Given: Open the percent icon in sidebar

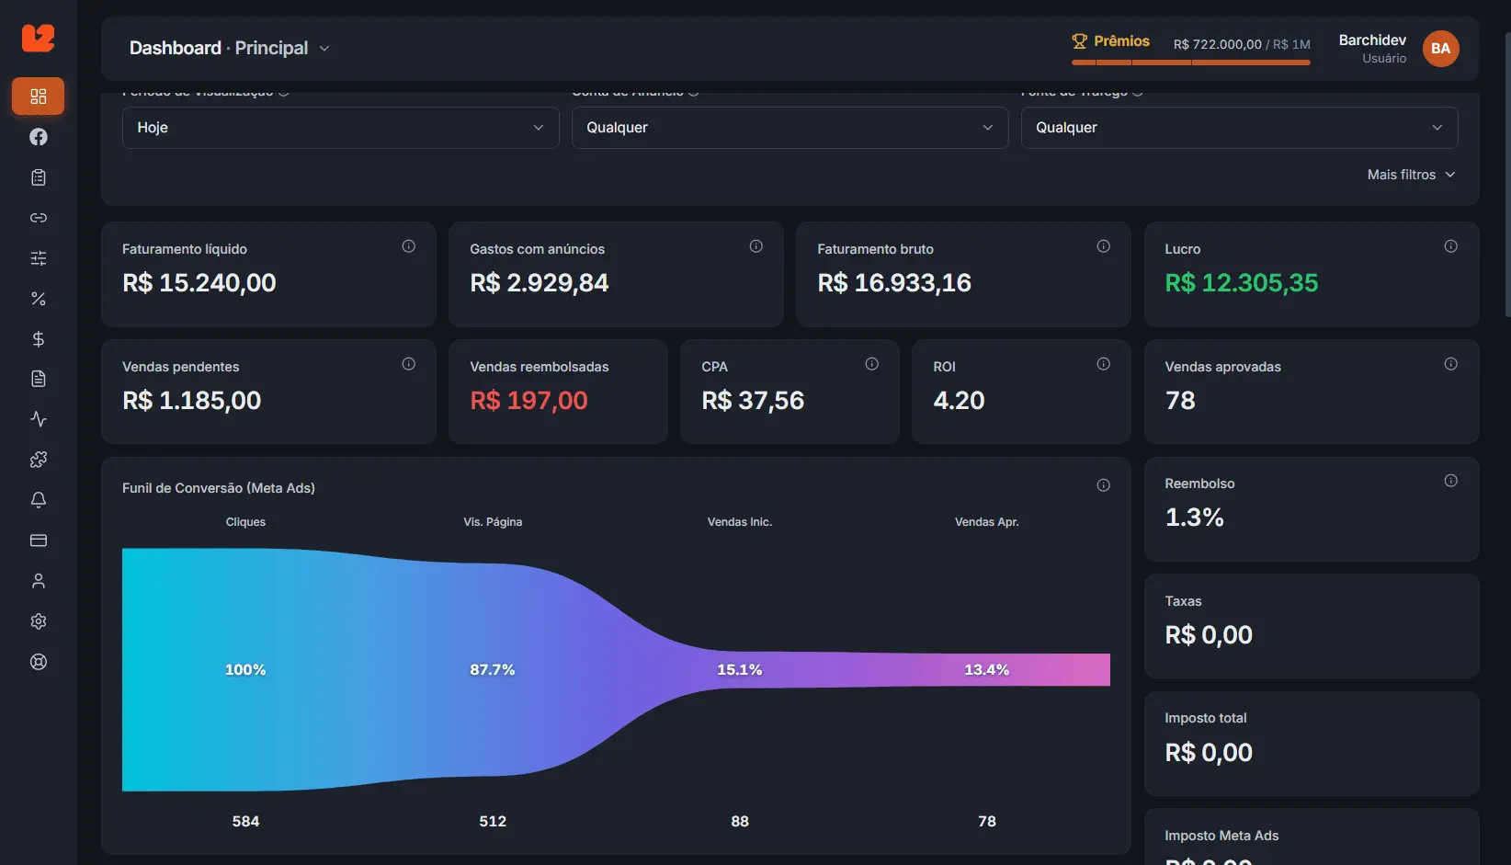Looking at the screenshot, I should pos(38,299).
